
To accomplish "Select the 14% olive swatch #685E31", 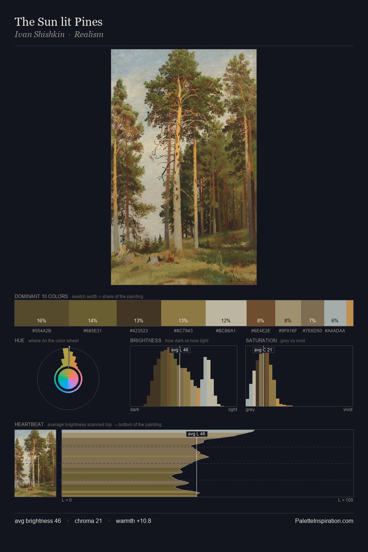I will (93, 313).
